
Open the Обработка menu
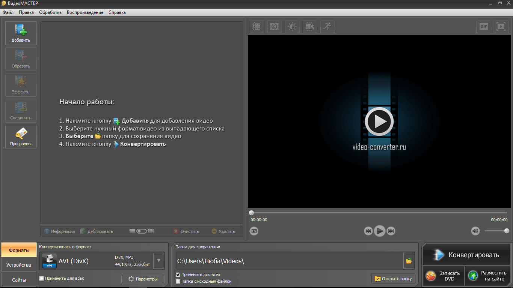[x=50, y=12]
